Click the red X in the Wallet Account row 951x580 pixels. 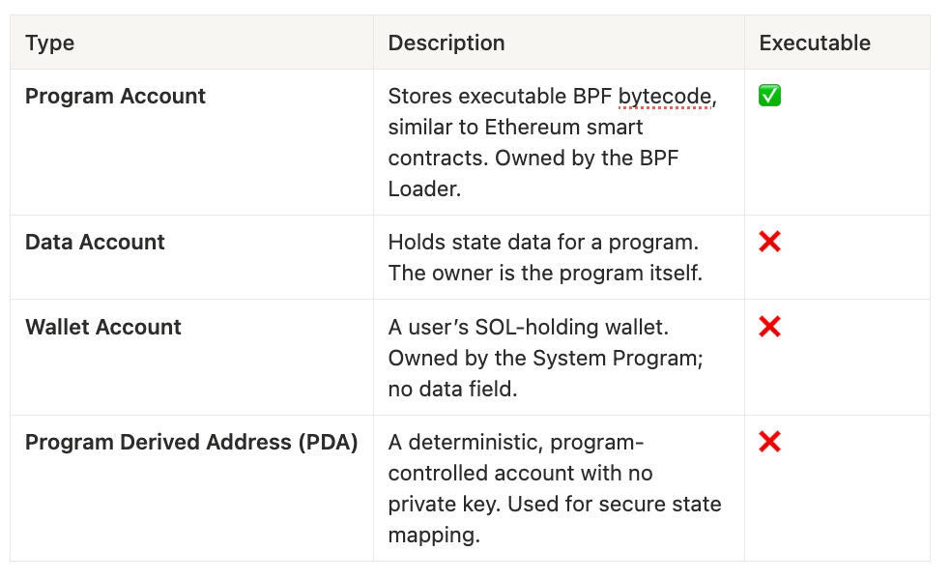tap(769, 327)
